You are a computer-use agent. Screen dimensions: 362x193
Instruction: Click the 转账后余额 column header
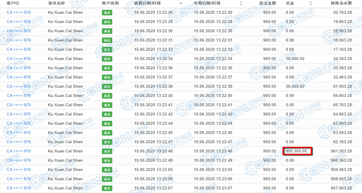(341, 3)
